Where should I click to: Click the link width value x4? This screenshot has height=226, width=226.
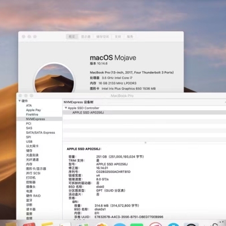click(x=98, y=176)
